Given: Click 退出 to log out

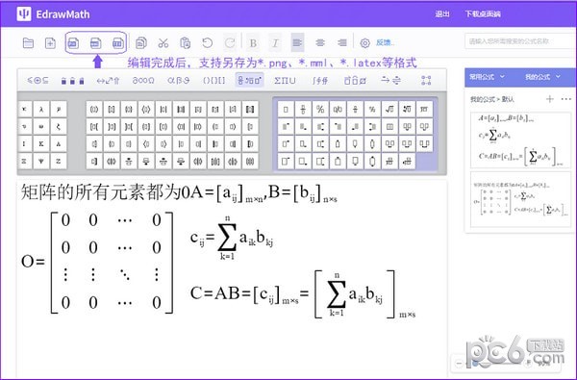Looking at the screenshot, I should click(x=442, y=14).
